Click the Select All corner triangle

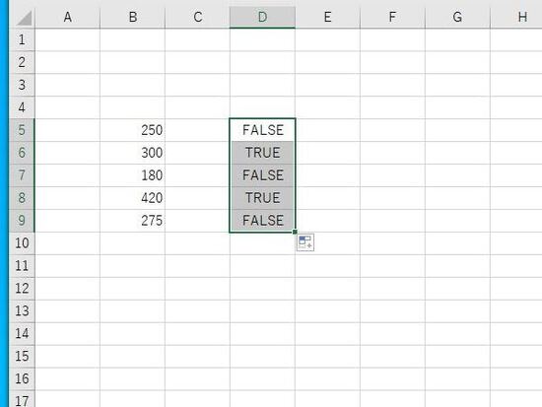(x=24, y=18)
